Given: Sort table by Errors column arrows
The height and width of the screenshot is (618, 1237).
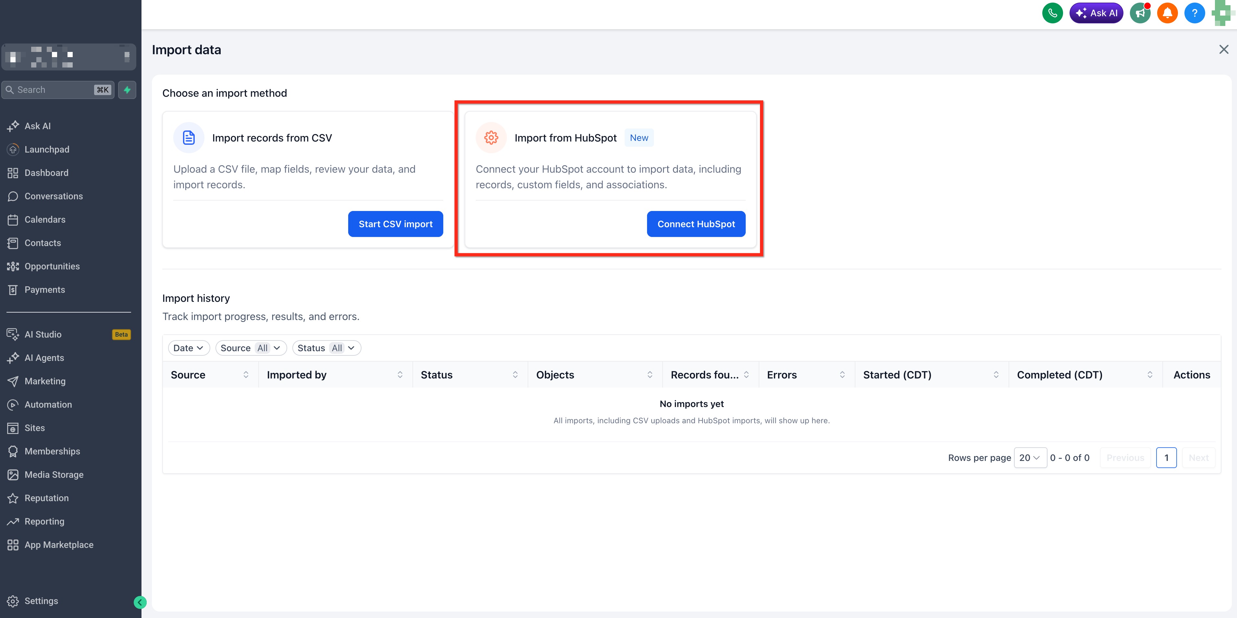Looking at the screenshot, I should [x=842, y=375].
